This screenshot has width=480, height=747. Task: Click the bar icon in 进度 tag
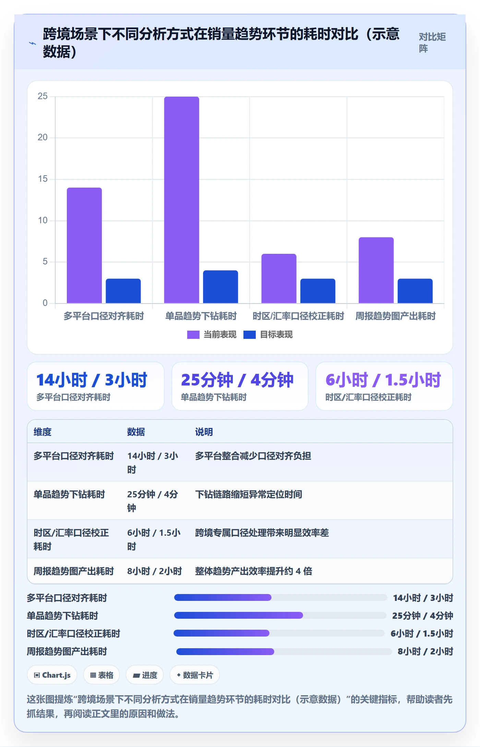pyautogui.click(x=136, y=675)
